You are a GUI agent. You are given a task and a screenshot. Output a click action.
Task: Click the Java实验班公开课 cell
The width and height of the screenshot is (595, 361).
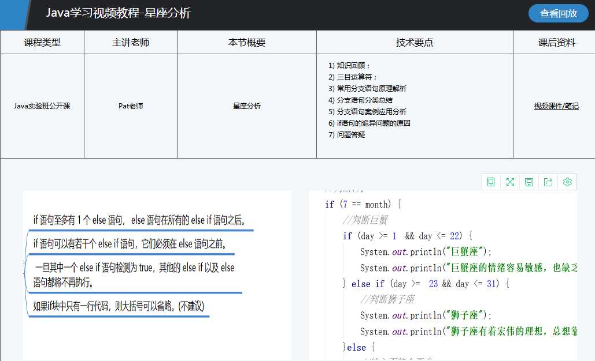tap(42, 106)
